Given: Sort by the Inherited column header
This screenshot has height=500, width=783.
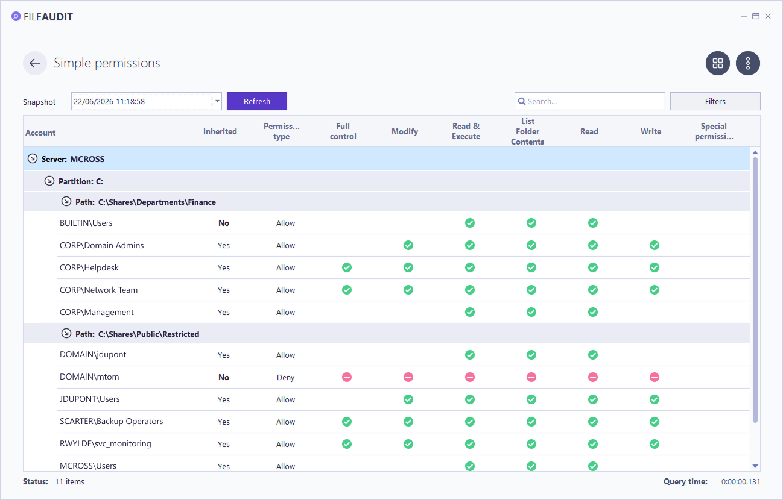Looking at the screenshot, I should tap(220, 131).
